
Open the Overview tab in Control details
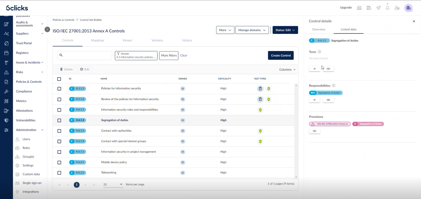click(x=318, y=29)
